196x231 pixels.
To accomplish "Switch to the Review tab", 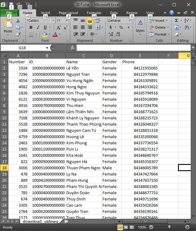I will [132, 13].
